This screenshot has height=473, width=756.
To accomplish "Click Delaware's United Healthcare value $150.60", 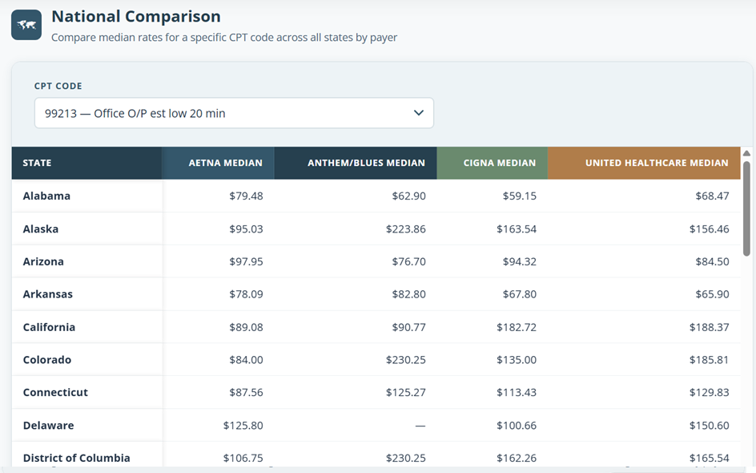I will pos(710,425).
